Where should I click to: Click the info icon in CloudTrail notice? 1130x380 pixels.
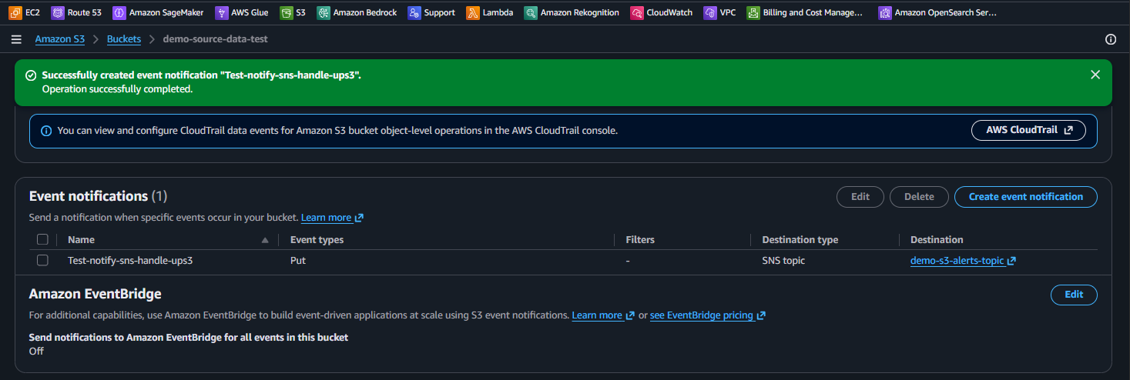pos(45,131)
